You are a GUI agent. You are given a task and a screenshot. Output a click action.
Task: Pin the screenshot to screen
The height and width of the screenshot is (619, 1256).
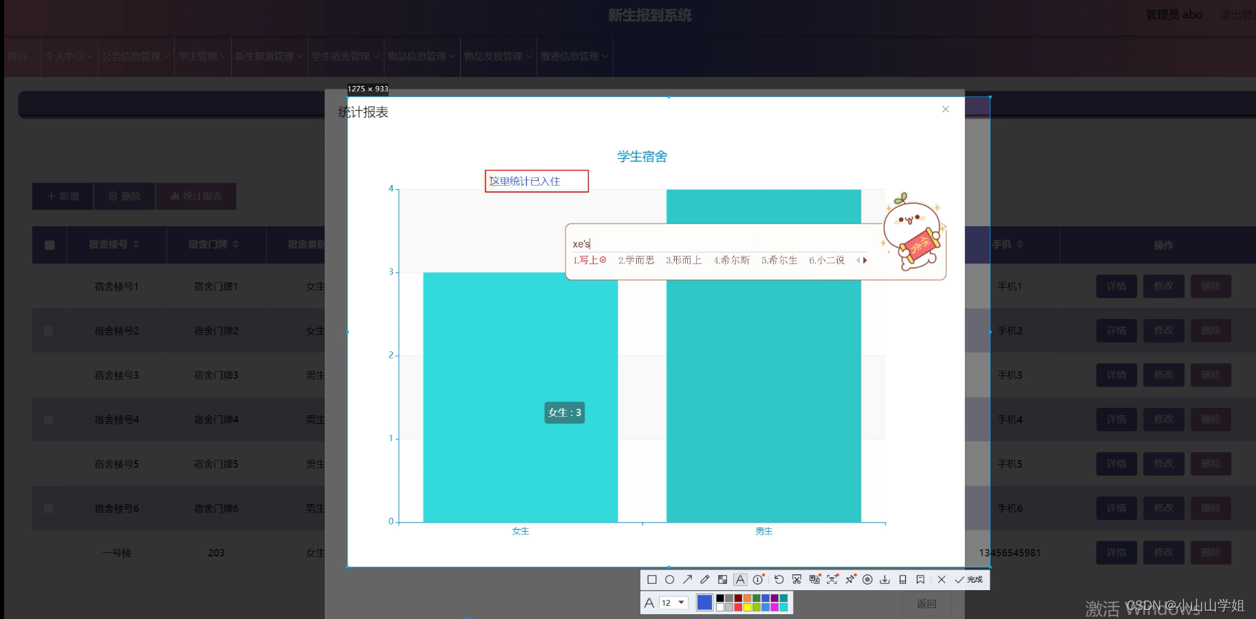pos(850,579)
